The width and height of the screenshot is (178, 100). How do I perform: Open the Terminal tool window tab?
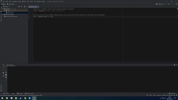coord(20,94)
